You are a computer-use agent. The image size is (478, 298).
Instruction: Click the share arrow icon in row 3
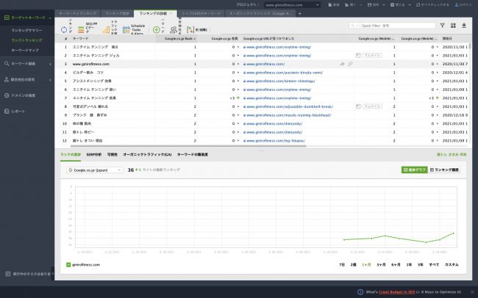point(342,65)
